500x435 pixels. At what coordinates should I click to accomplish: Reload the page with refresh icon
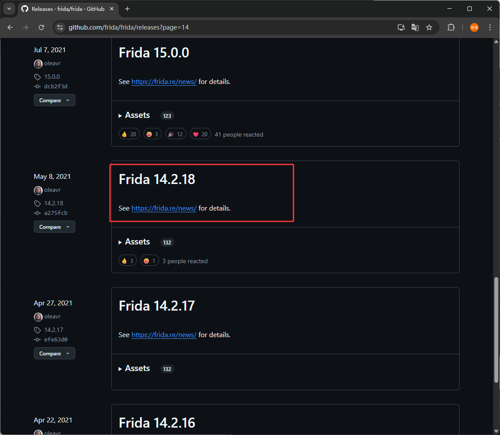click(41, 27)
